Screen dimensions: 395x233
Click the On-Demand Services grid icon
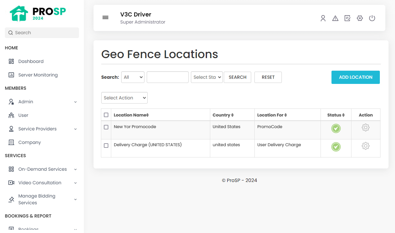[x=11, y=169]
